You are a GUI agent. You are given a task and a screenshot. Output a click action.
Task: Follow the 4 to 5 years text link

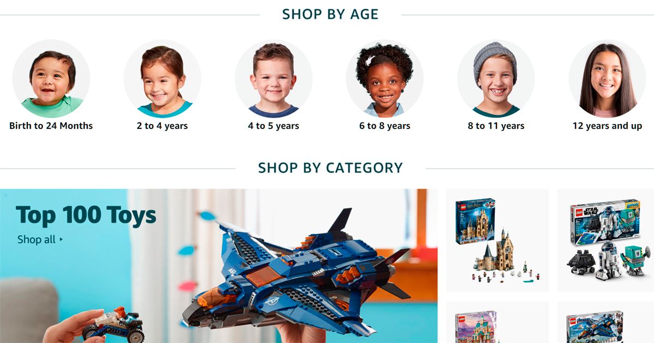click(x=274, y=126)
